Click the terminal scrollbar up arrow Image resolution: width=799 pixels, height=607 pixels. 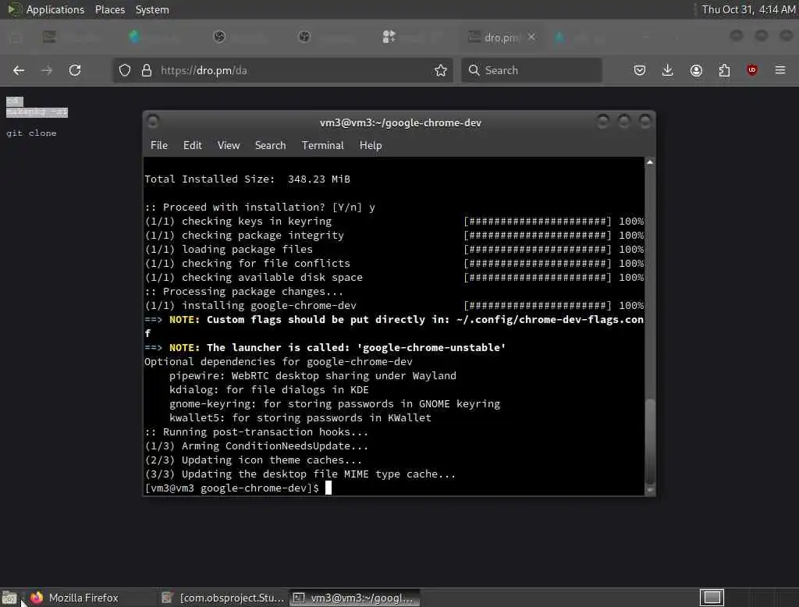pos(650,162)
